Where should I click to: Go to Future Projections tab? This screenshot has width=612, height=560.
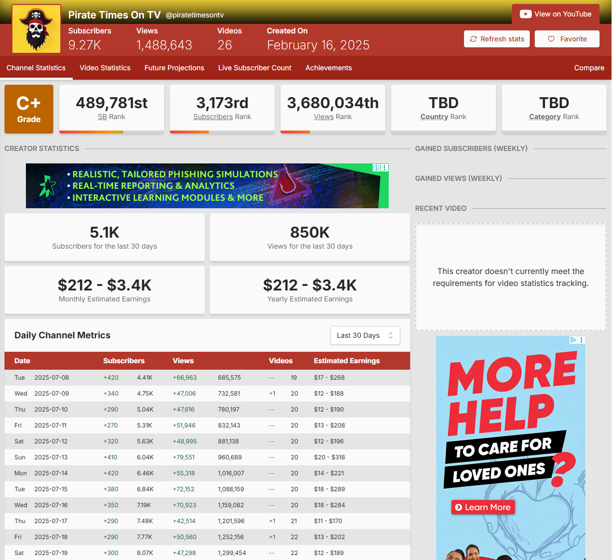click(x=174, y=68)
